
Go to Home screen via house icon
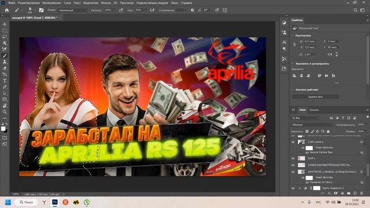pyautogui.click(x=7, y=10)
